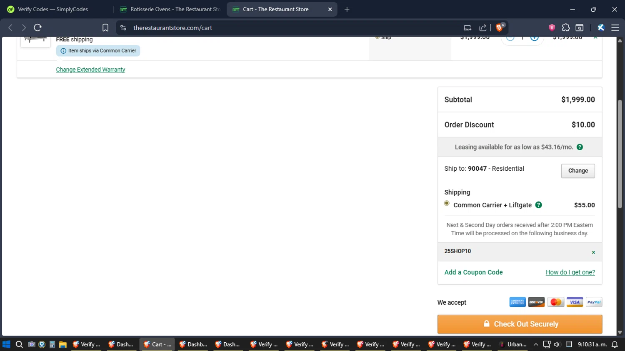This screenshot has width=625, height=351.
Task: Click the Order Discount $10.00 amount
Action: point(583,124)
